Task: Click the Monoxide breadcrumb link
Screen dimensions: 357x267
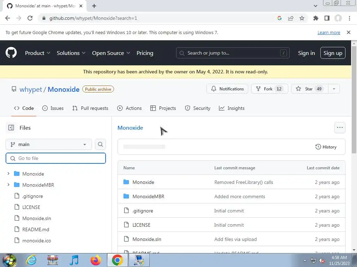Action: pos(130,128)
